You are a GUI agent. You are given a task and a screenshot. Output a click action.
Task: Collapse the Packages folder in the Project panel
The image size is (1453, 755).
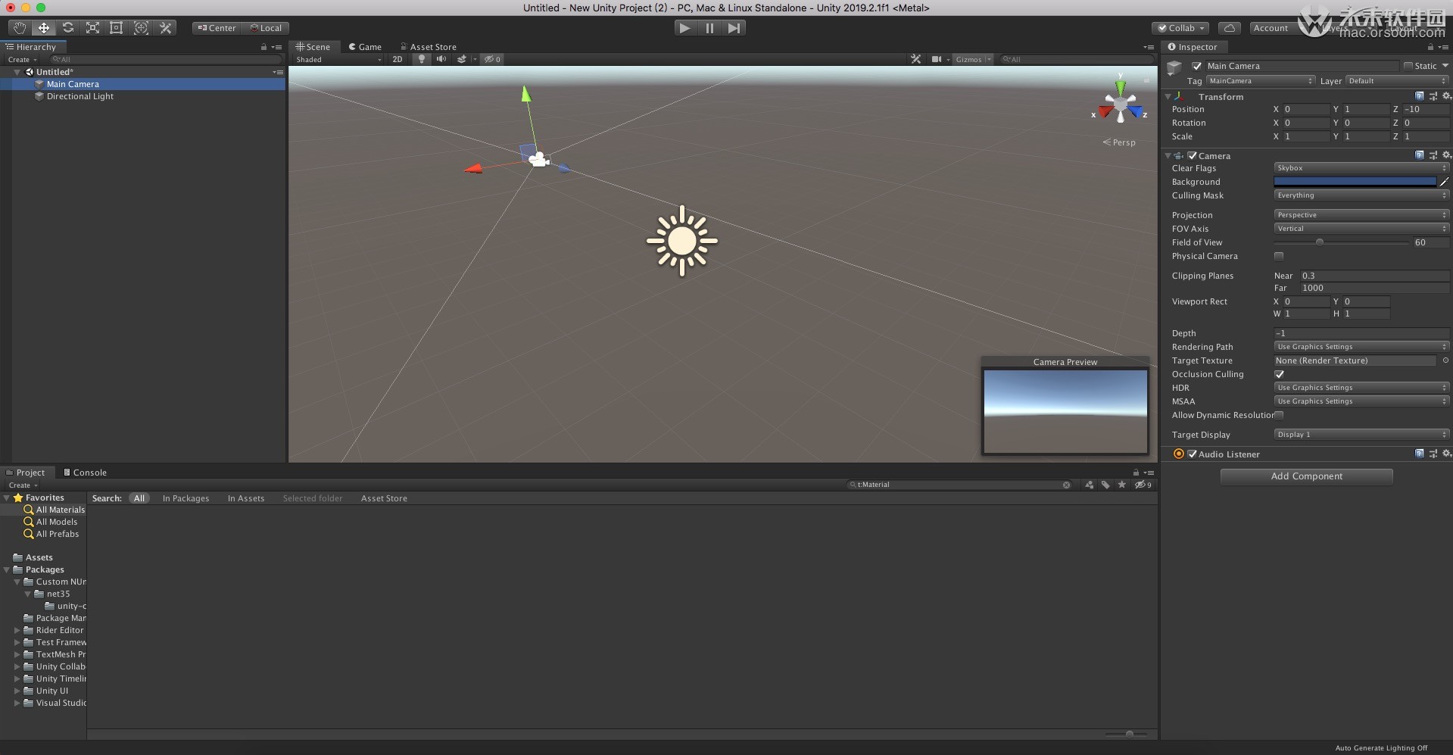(x=8, y=569)
